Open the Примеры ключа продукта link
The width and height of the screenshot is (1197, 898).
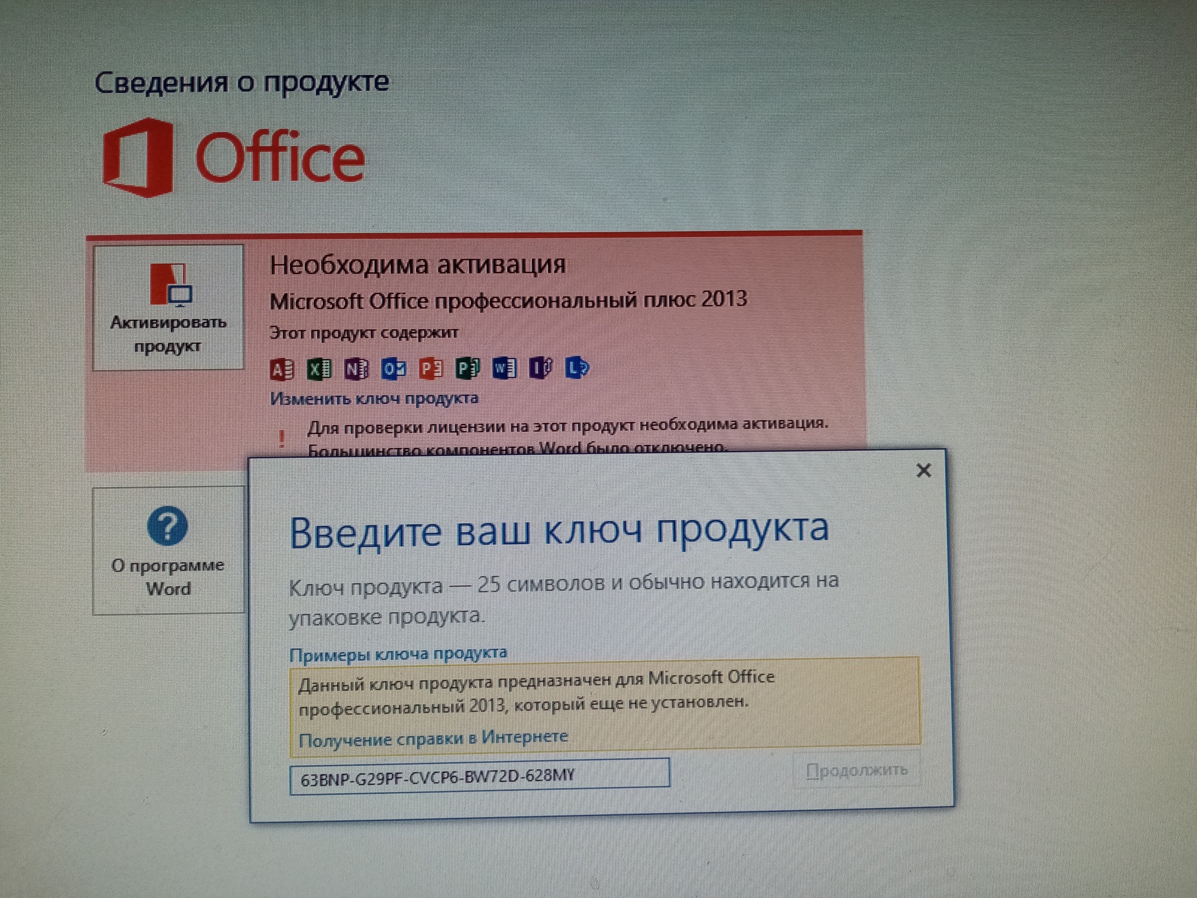398,654
